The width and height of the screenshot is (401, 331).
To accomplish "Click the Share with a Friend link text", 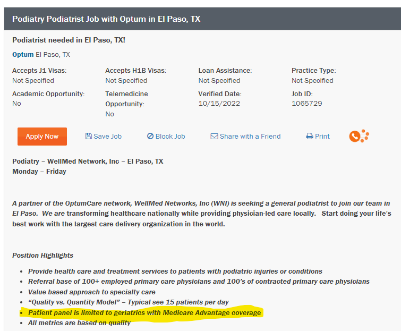I will click(250, 137).
